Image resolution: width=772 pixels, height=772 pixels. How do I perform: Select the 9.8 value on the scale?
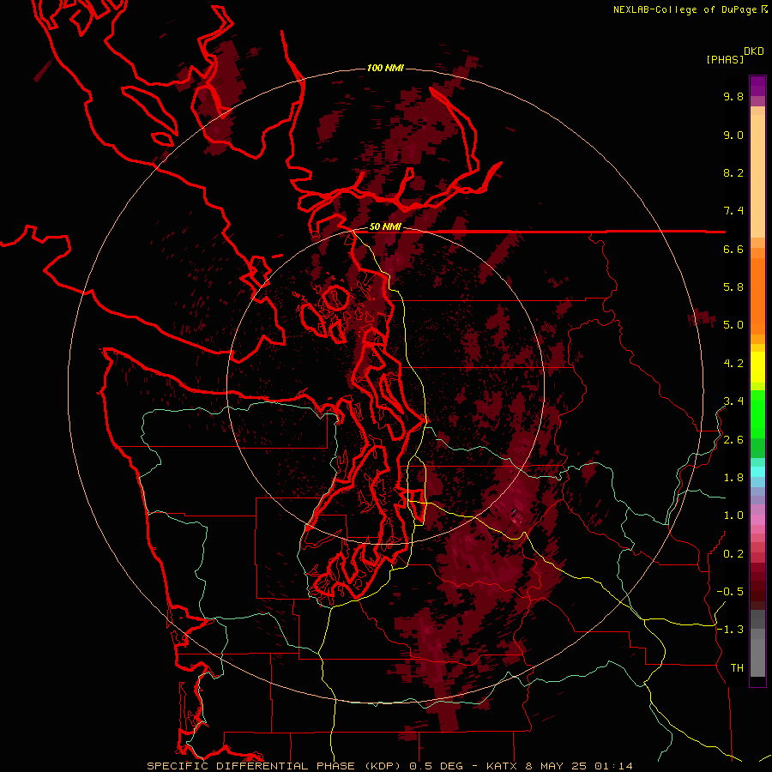[733, 97]
